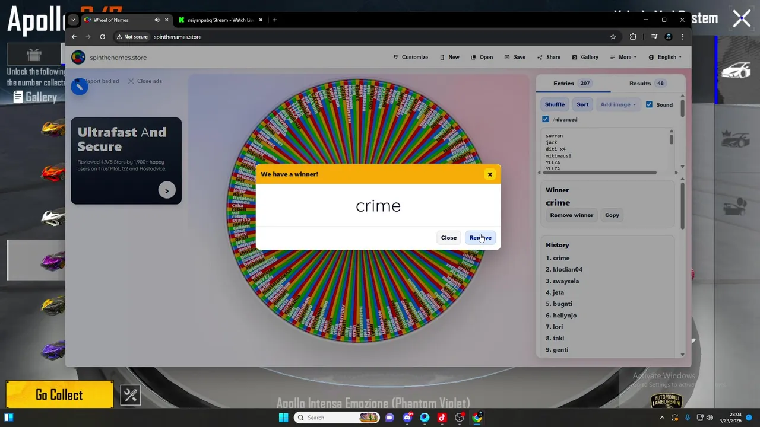The image size is (760, 427).
Task: Open the clock showing 23:03
Action: (730, 418)
